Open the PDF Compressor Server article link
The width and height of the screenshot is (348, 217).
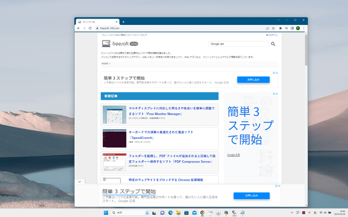172,159
